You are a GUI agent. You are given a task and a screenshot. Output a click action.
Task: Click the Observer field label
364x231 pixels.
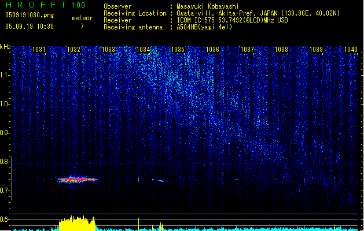[x=117, y=6]
